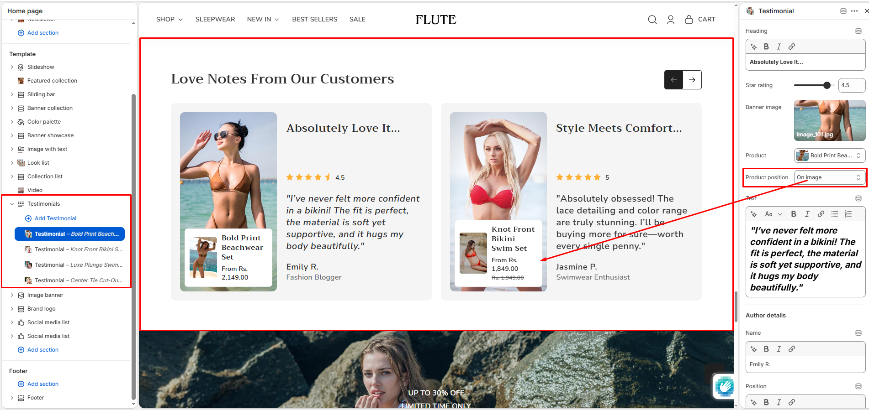Click next arrow on testimonials carousel

pos(692,80)
